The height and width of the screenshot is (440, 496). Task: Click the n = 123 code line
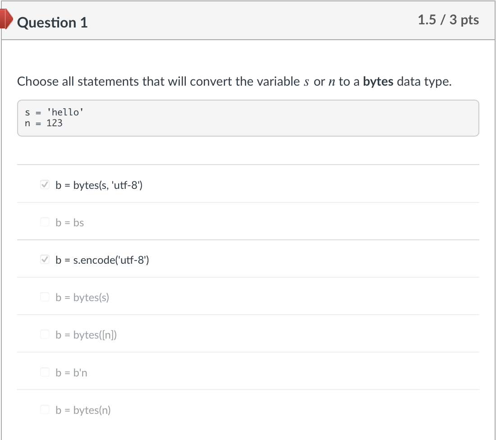coord(43,123)
